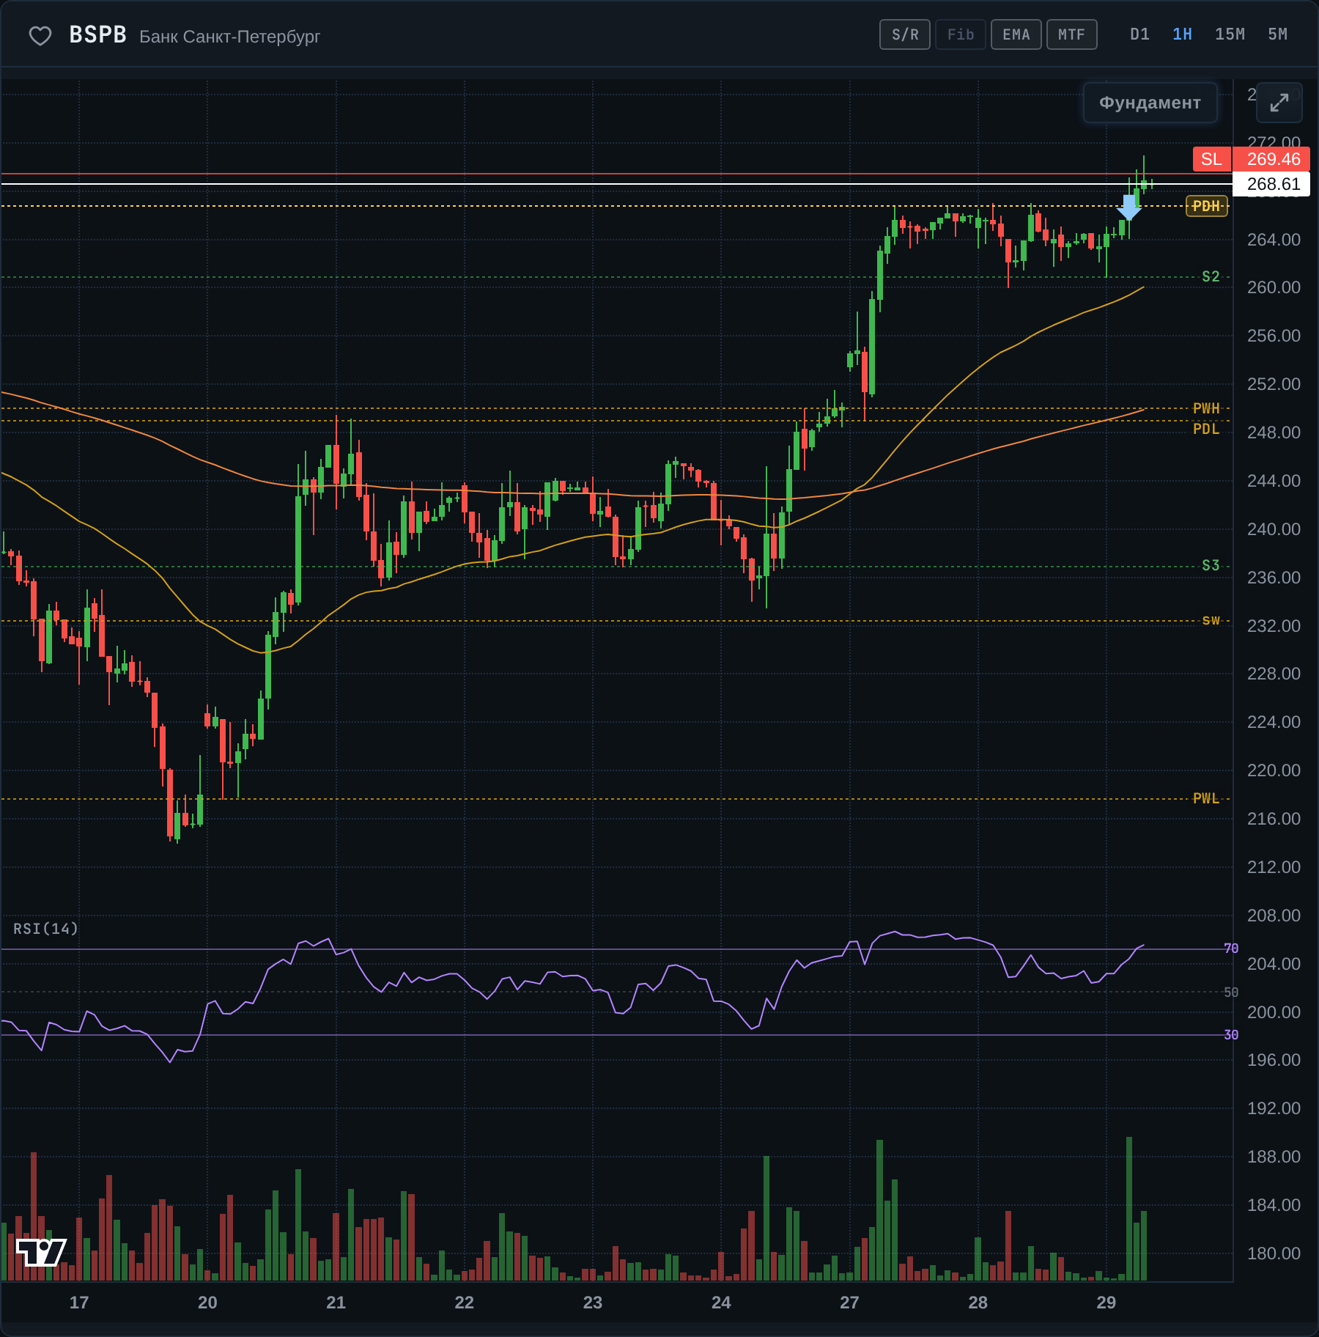Select the 5M timeframe

pos(1277,34)
